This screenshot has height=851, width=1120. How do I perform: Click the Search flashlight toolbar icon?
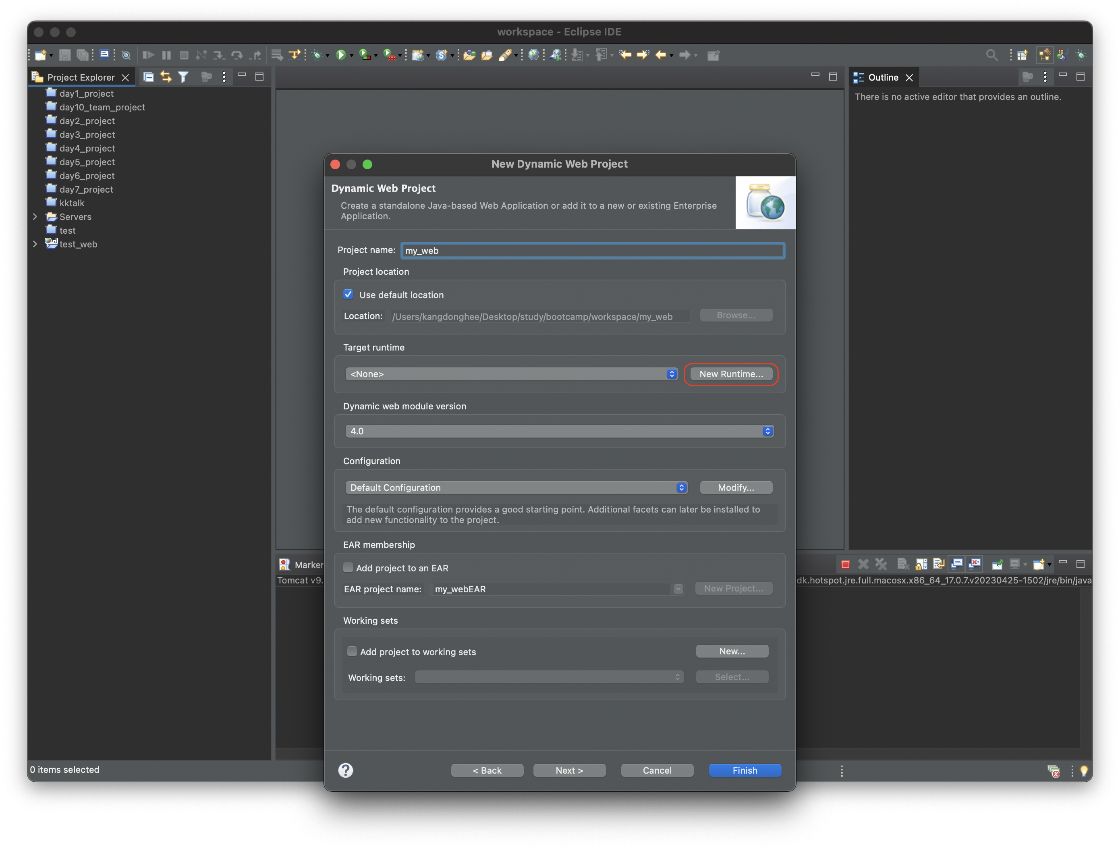504,55
